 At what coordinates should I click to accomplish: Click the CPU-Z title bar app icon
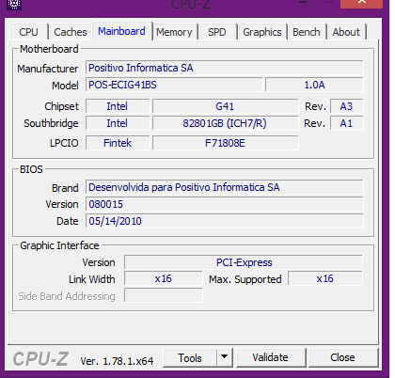click(14, 5)
